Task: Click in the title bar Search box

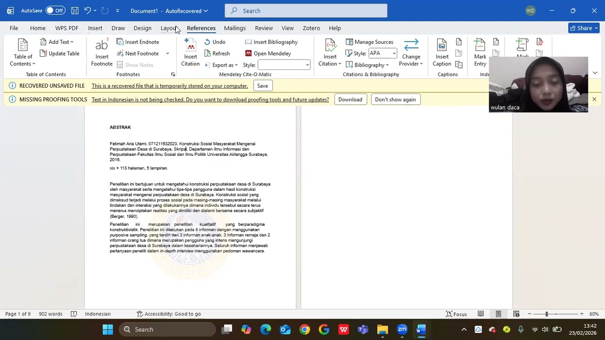Action: pos(306,11)
